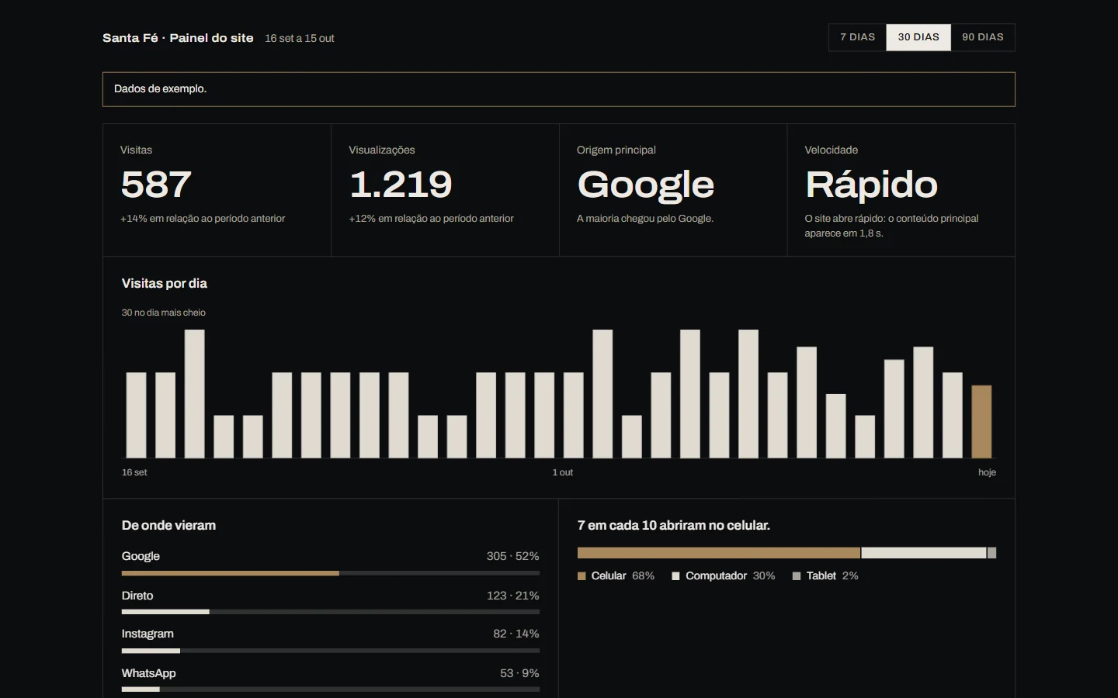The image size is (1118, 698).
Task: Click the Origem principal Google card
Action: [x=673, y=190]
